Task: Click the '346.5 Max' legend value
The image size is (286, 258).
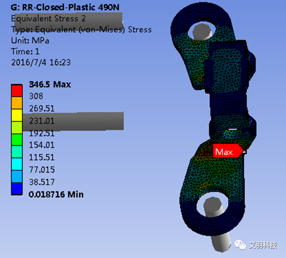Action: click(50, 85)
